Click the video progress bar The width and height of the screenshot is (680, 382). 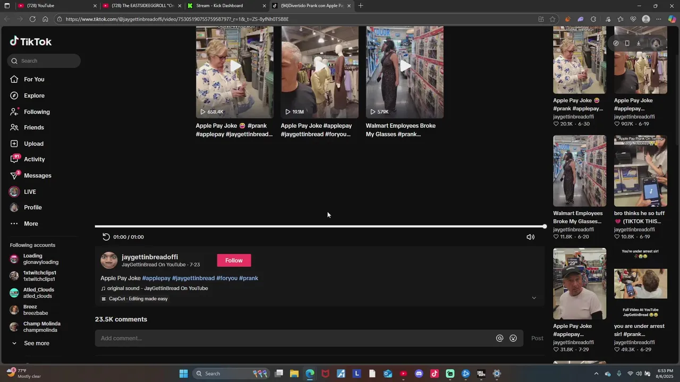[320, 227]
